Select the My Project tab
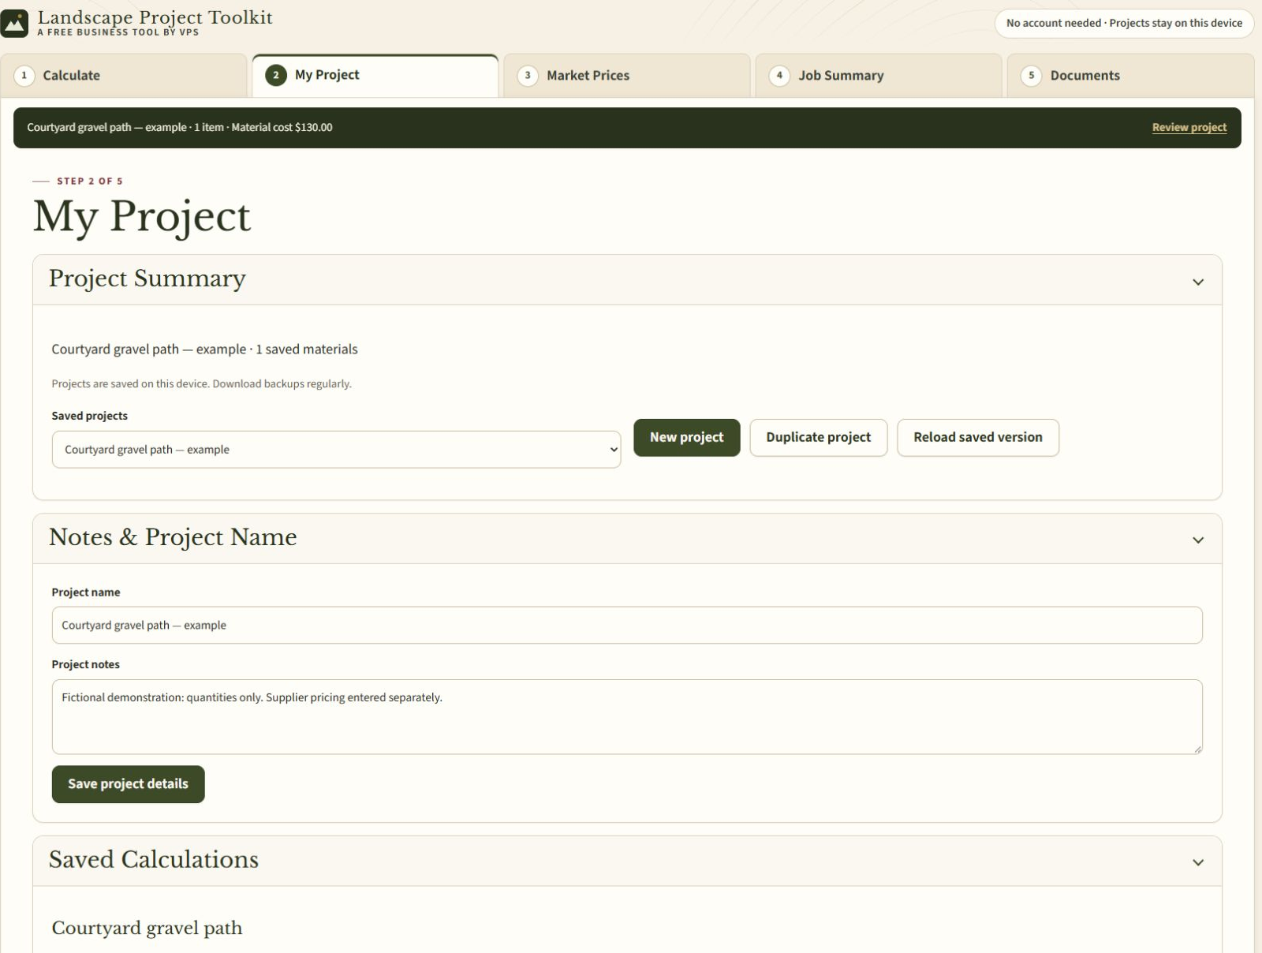Screen dimensions: 1262x953 375,75
